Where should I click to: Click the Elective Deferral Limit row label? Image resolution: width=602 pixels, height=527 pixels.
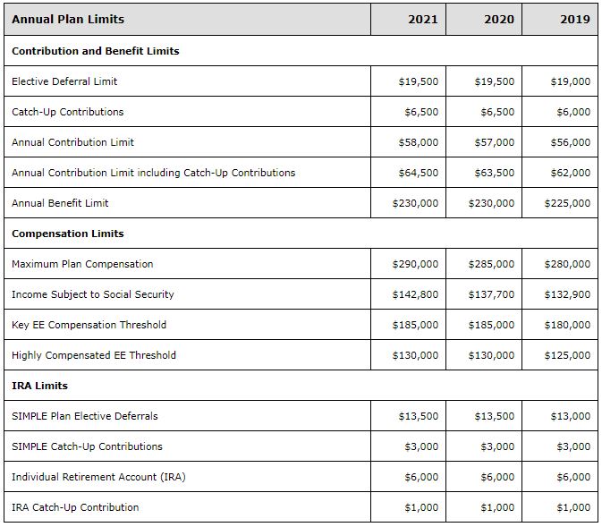pos(64,81)
